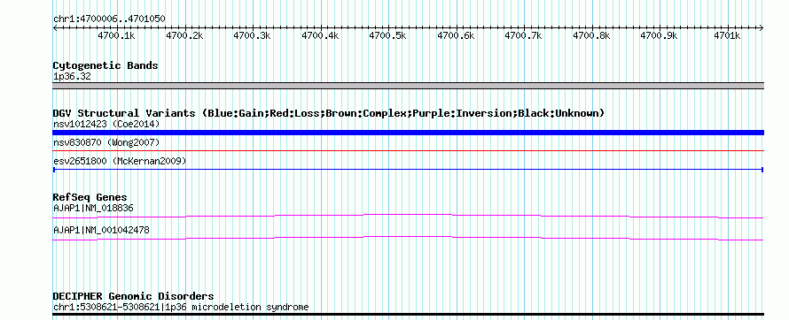Click the 1p36.32 band label

click(72, 77)
